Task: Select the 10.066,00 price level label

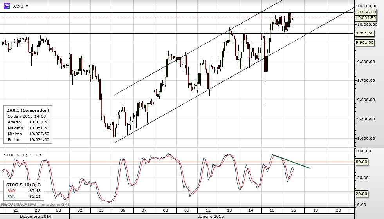Action: pyautogui.click(x=366, y=12)
